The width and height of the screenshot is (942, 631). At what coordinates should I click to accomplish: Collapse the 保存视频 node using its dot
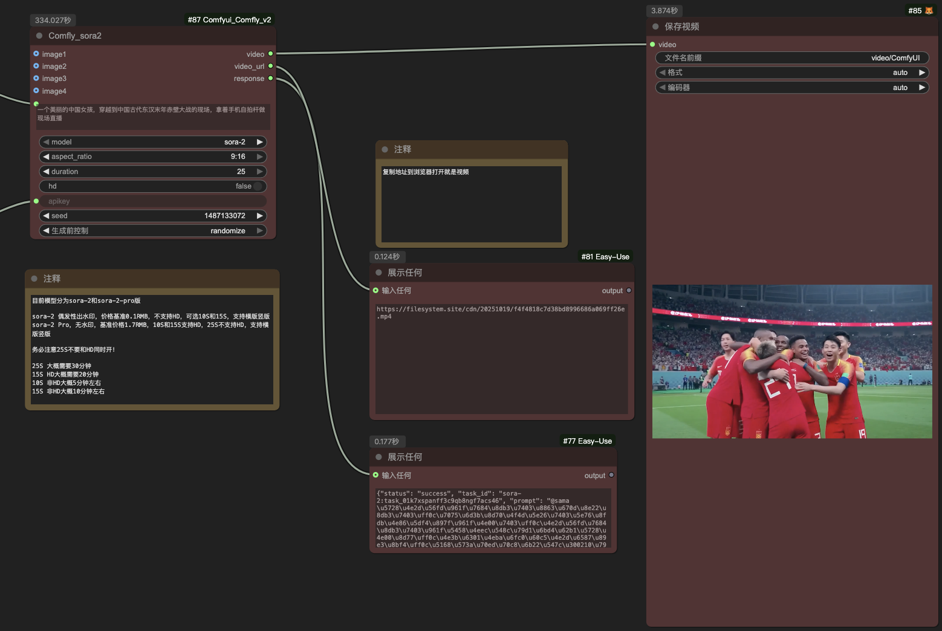pyautogui.click(x=655, y=27)
